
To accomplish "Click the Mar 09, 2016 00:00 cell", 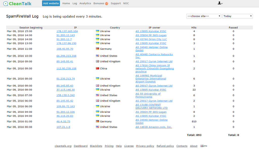I will tap(19, 127).
